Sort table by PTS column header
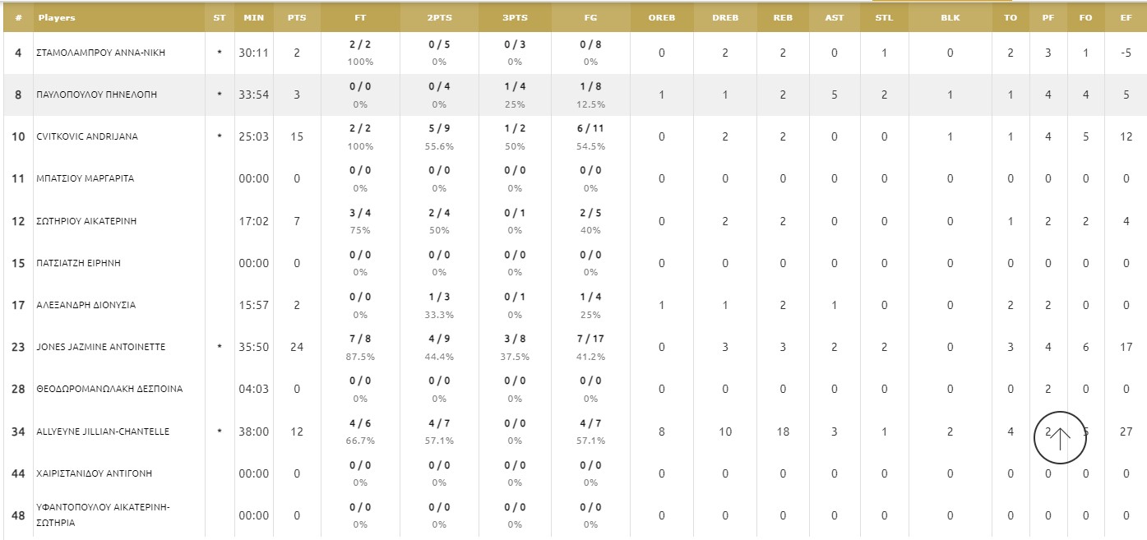Screen dimensions: 1147x540 coord(297,17)
